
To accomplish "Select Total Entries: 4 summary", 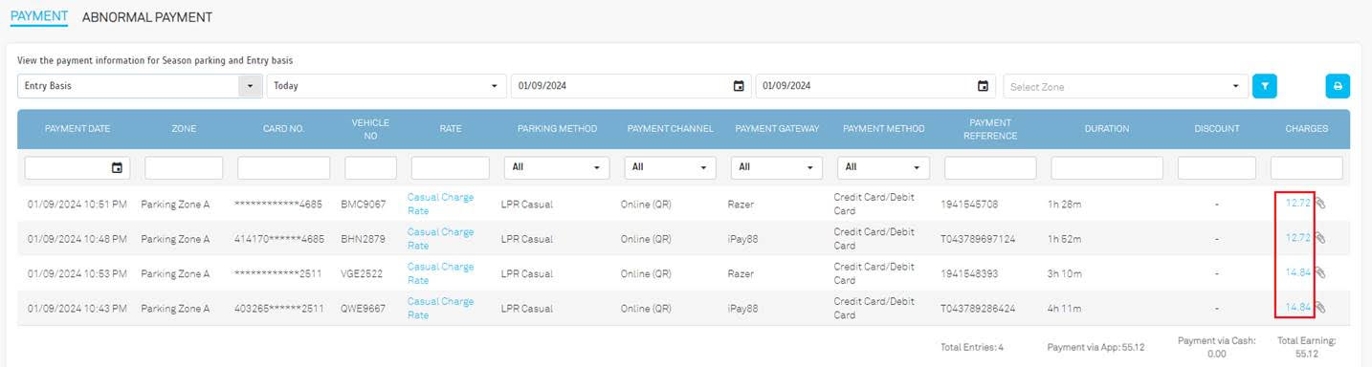I will (972, 347).
